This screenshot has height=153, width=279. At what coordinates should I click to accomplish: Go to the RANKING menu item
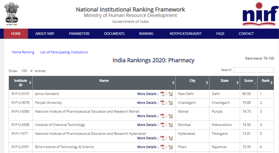pos(146,34)
